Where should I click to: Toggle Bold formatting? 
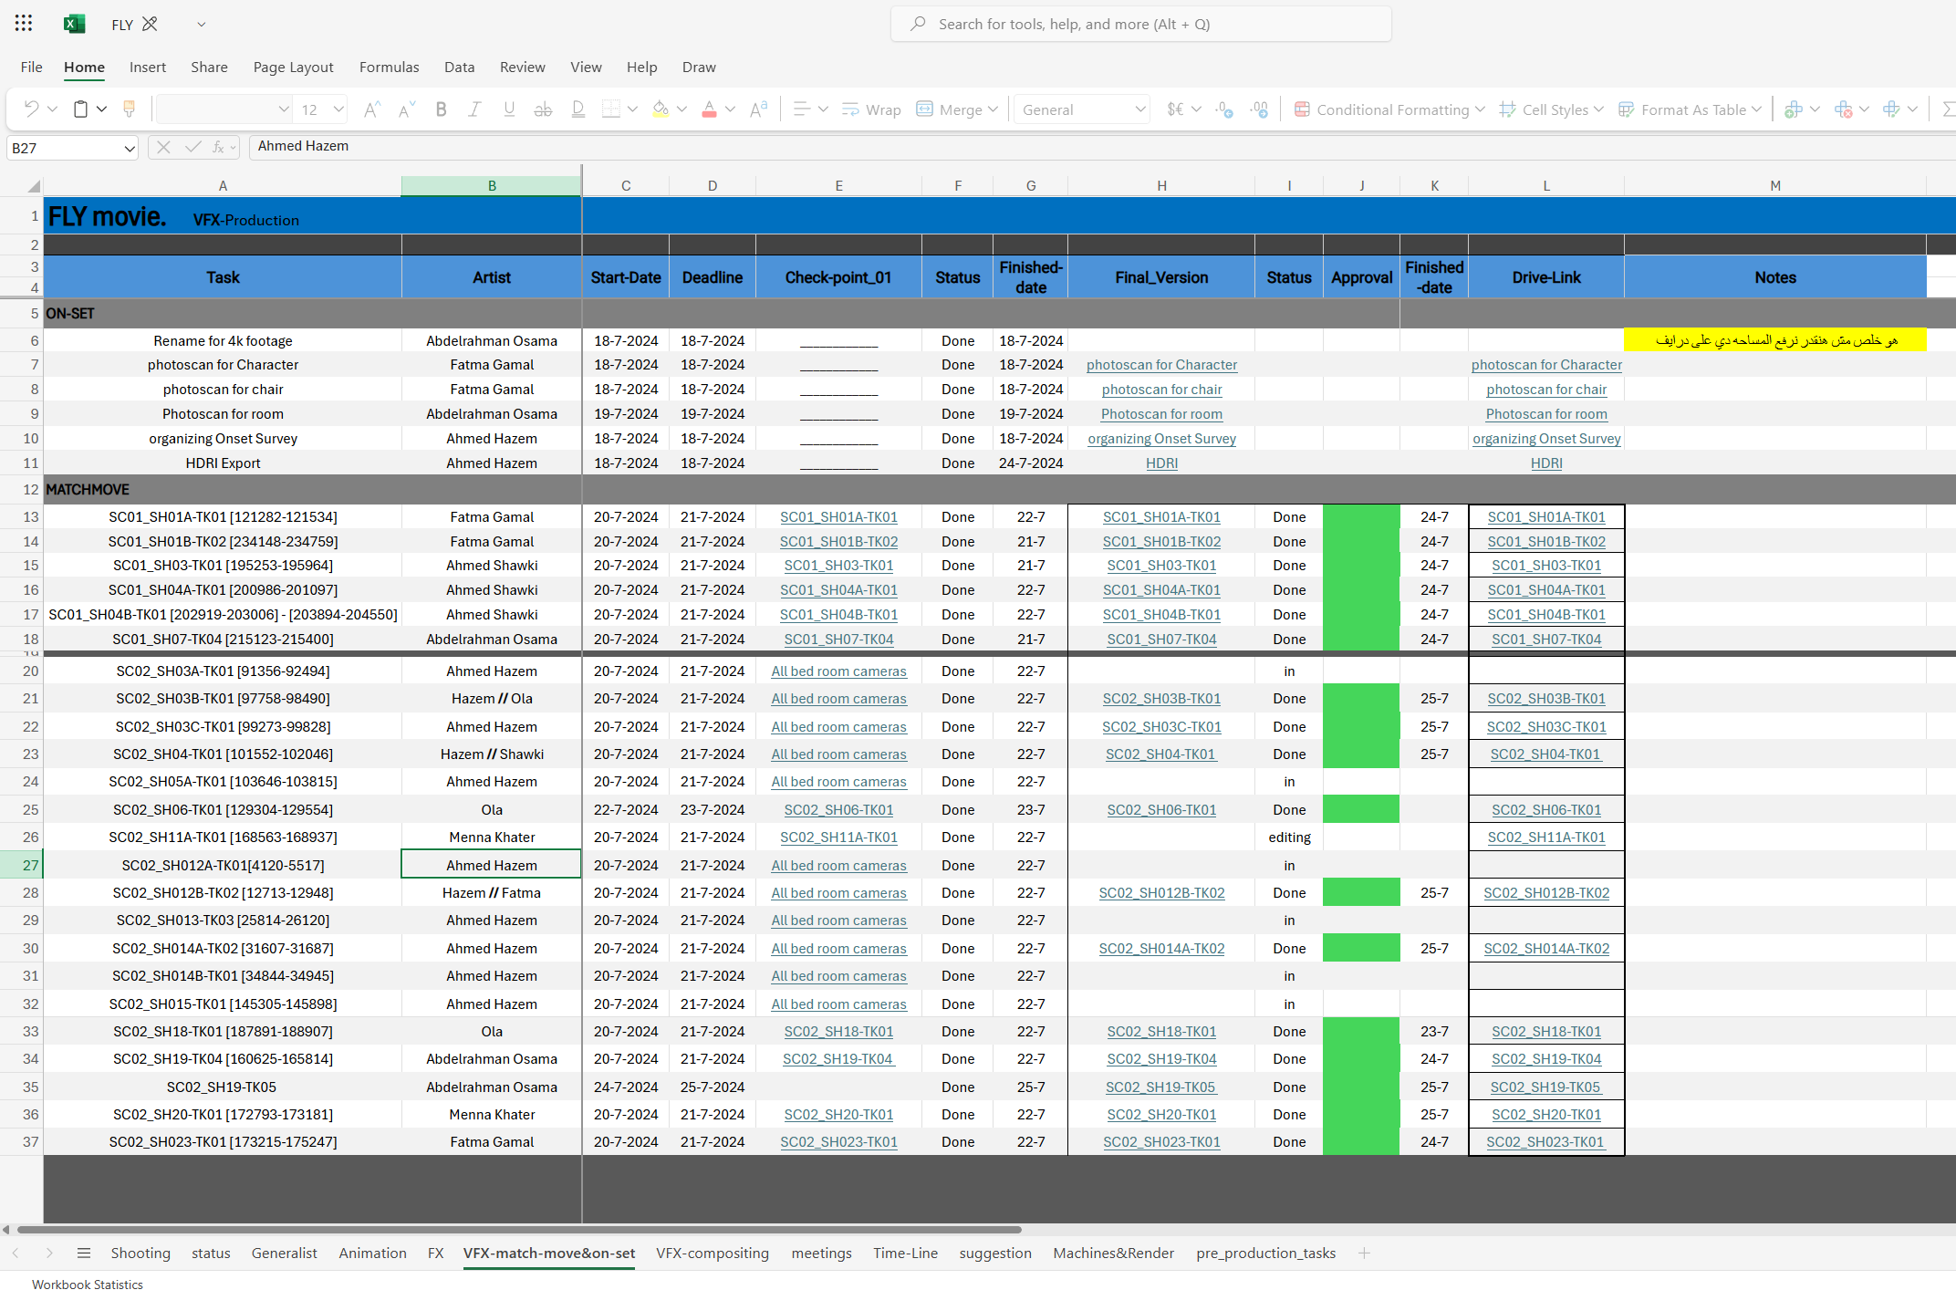[x=441, y=109]
